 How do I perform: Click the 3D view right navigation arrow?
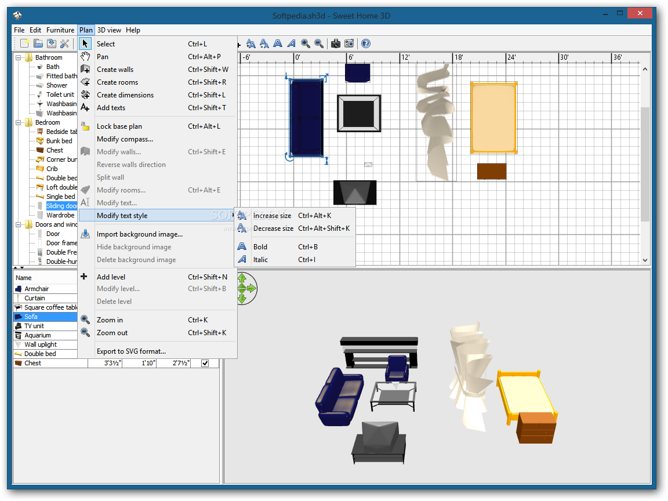[252, 288]
